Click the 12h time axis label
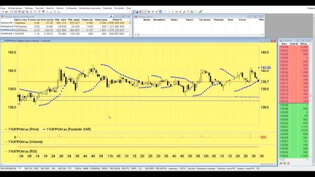 click(x=206, y=156)
